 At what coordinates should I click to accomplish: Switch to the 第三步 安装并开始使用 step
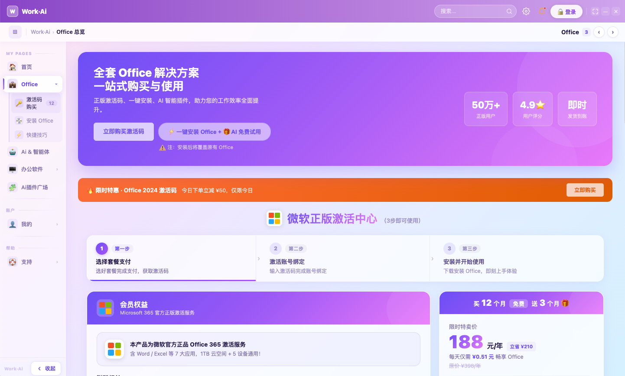coord(517,259)
